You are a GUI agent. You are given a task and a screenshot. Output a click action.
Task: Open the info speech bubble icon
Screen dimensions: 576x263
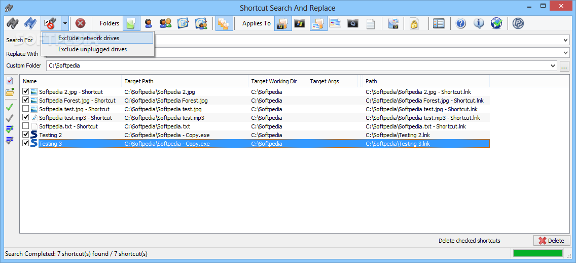479,23
